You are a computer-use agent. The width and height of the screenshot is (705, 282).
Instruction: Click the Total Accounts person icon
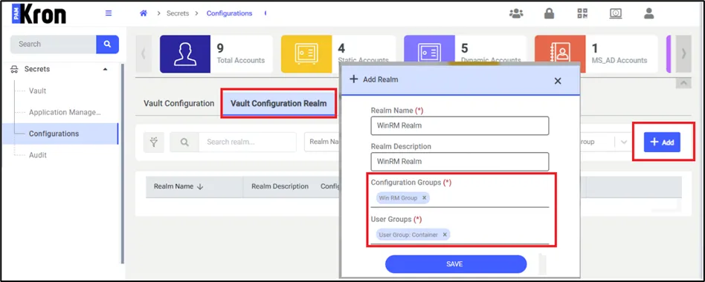click(185, 53)
